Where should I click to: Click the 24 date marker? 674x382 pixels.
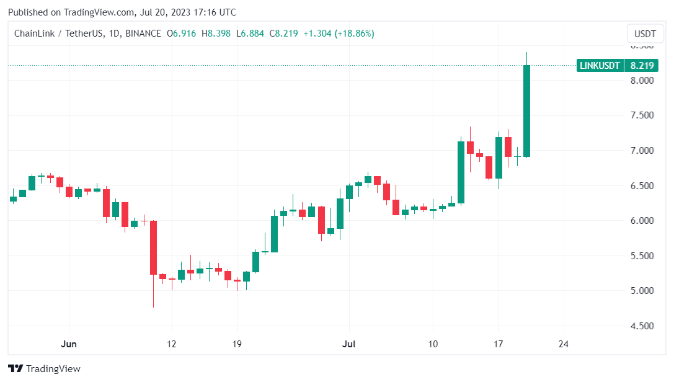coord(564,344)
